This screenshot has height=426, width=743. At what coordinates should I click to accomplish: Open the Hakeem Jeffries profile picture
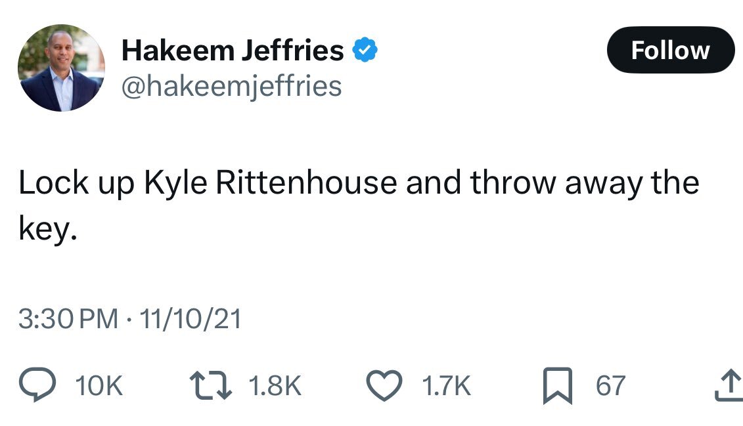[x=61, y=68]
